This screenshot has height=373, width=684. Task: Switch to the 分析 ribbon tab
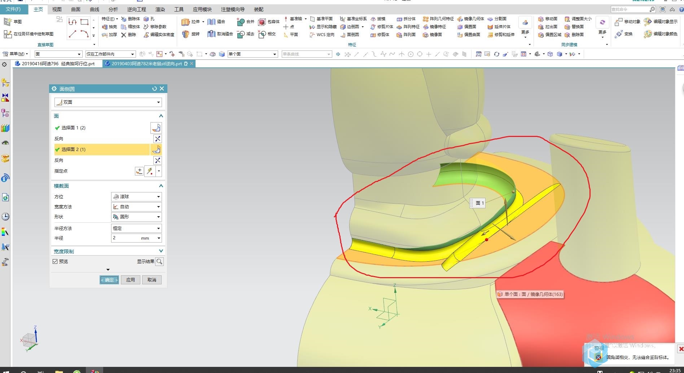(x=113, y=9)
